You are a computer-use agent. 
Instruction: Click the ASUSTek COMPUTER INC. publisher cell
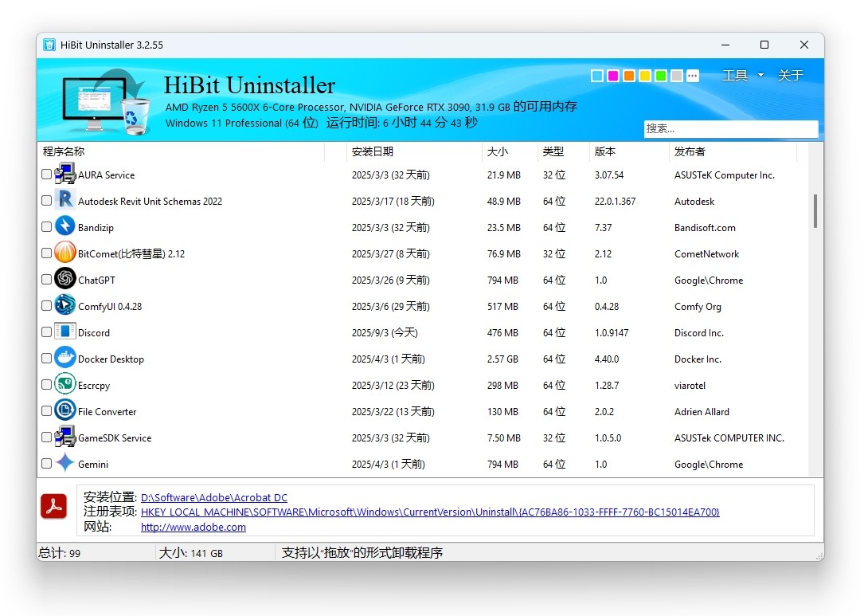729,437
